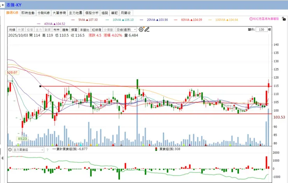288x183 pixels.
Task: Click the 40MA legend line swatch
Action: point(39,24)
